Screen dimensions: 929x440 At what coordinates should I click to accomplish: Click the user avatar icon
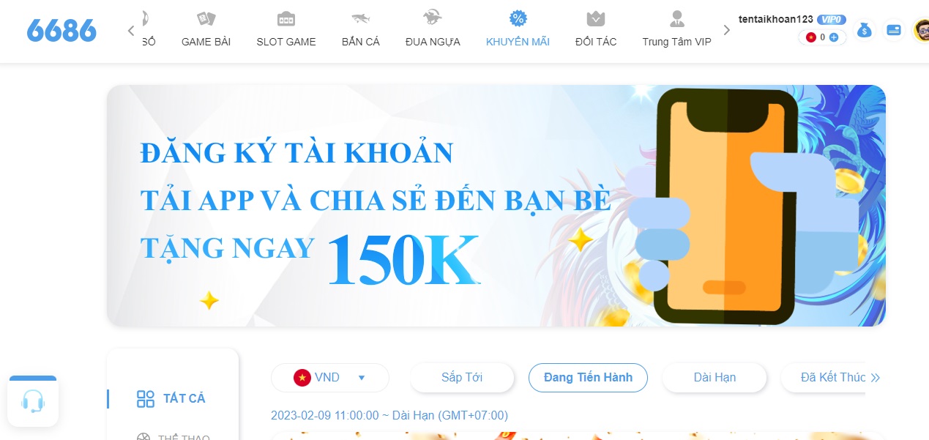[x=921, y=31]
